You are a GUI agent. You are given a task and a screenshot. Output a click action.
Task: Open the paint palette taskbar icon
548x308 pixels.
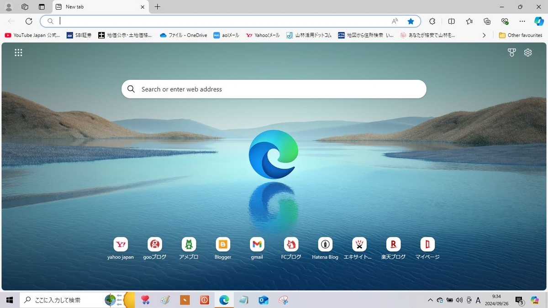tap(165, 300)
